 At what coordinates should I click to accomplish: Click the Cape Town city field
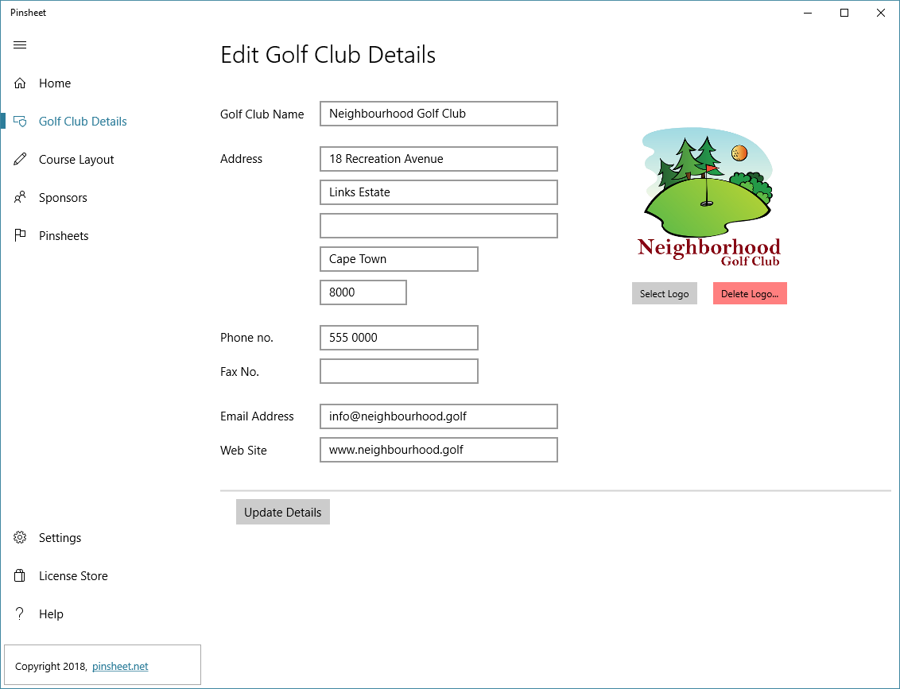[x=399, y=259]
